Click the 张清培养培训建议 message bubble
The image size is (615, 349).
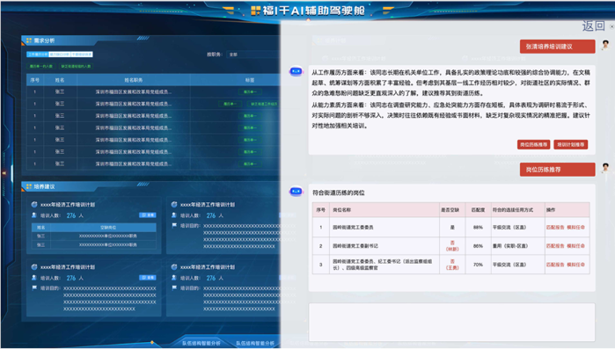557,47
